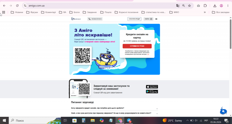
Task: Click the Google Play badge
Action: coord(152,91)
